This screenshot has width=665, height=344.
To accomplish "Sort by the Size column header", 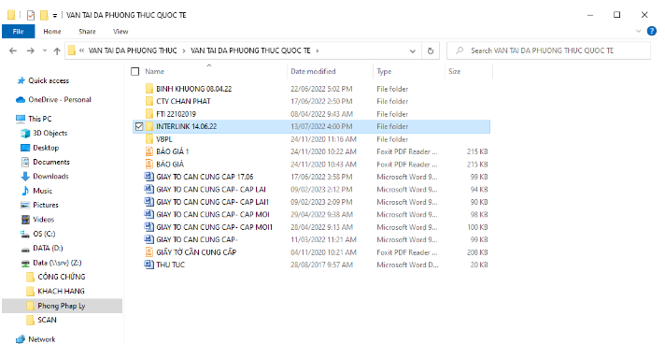I will (x=454, y=71).
